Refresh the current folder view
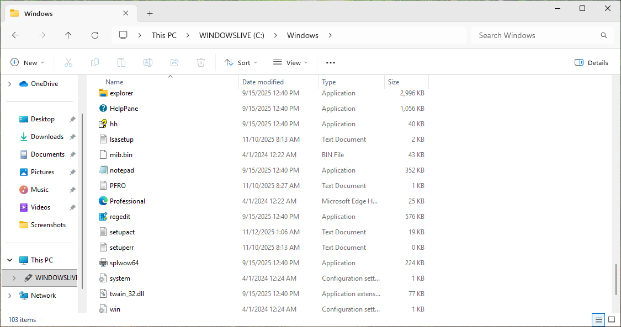 coord(95,35)
